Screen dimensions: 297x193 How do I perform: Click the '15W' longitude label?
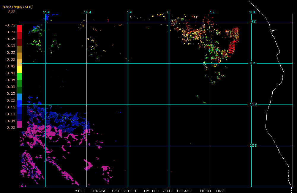pyautogui.click(x=47, y=12)
